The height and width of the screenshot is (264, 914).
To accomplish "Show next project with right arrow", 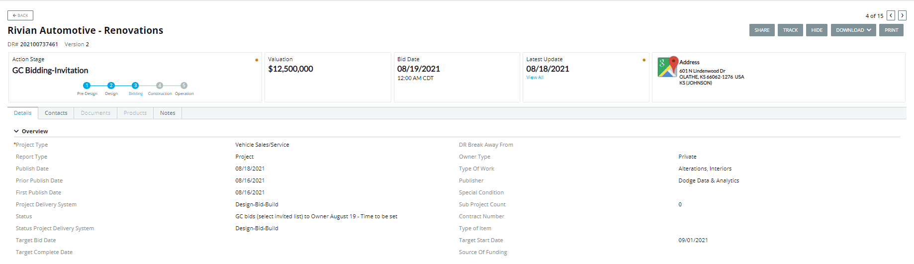I will pos(902,15).
